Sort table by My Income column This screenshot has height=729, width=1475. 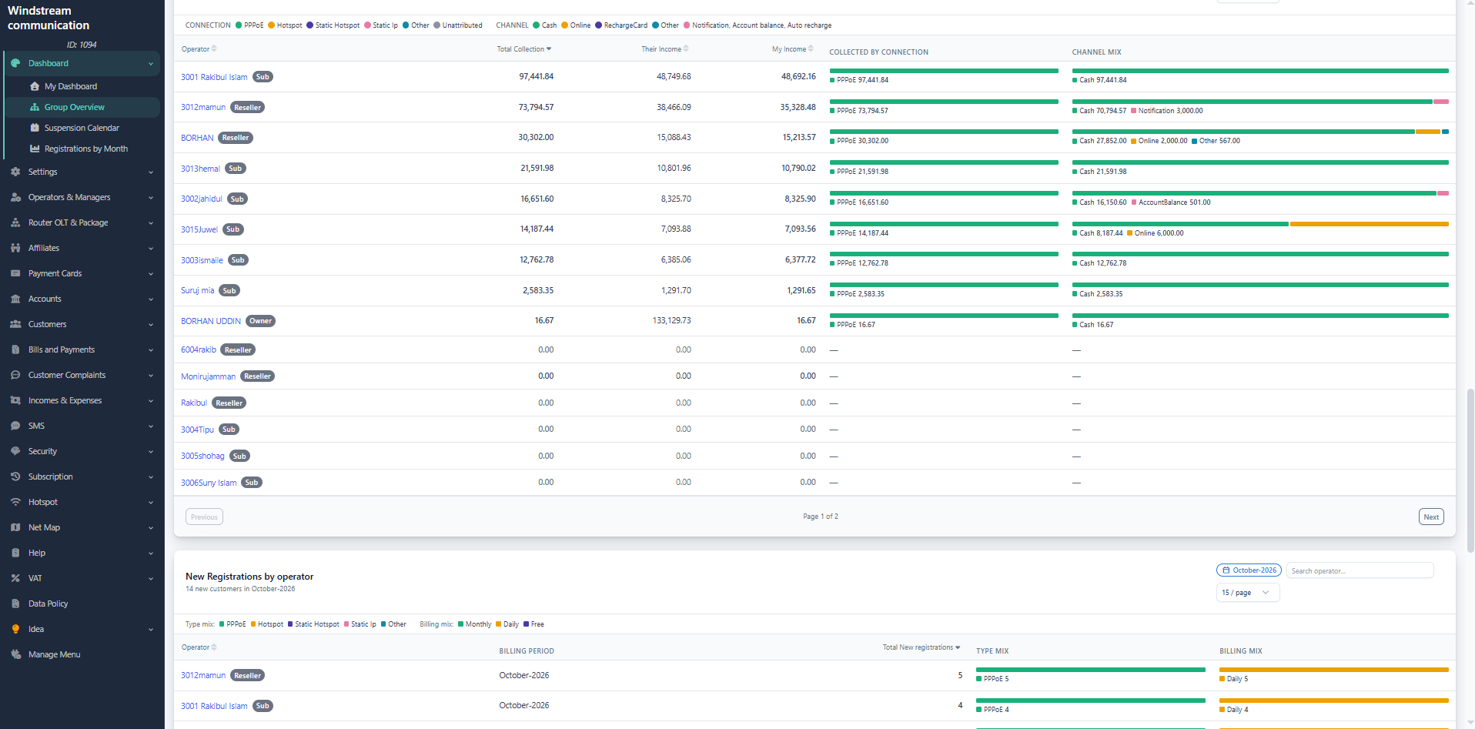tap(793, 49)
